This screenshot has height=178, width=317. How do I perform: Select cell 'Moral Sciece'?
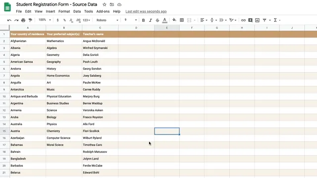(64, 145)
